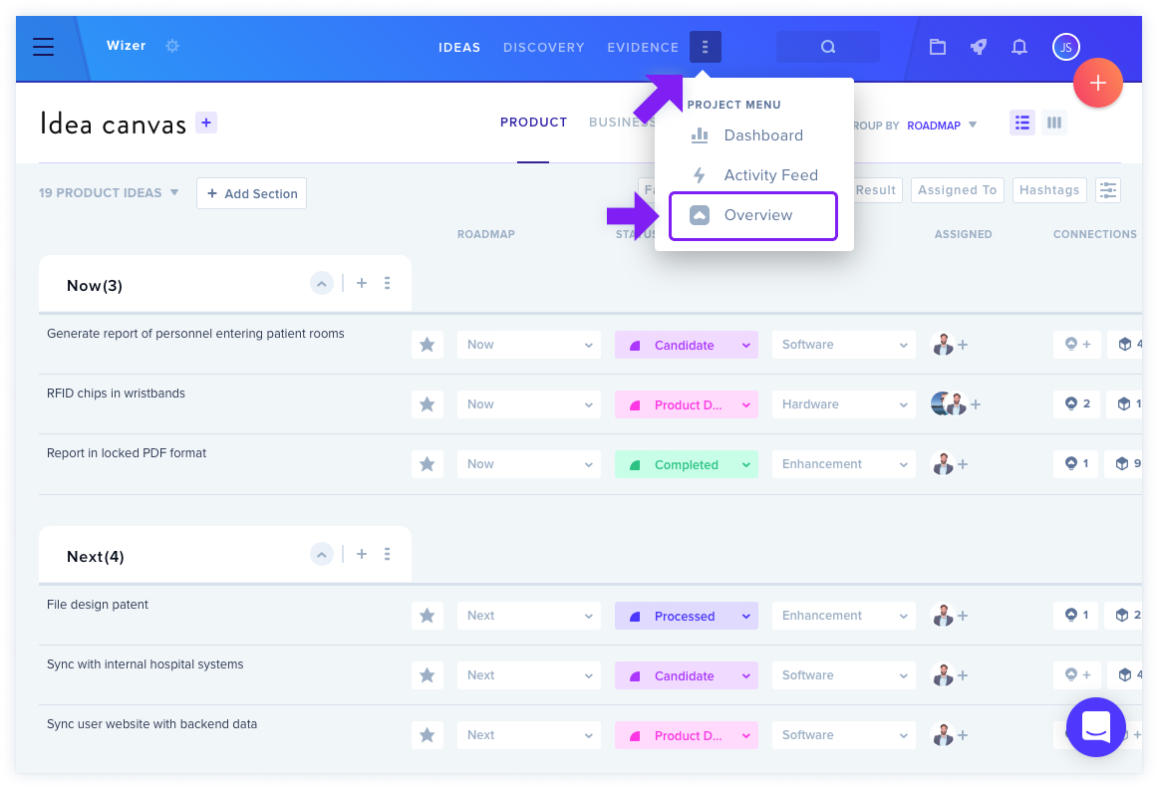Open Hardware type dropdown for RFID chips
This screenshot has height=789, width=1158.
(843, 404)
